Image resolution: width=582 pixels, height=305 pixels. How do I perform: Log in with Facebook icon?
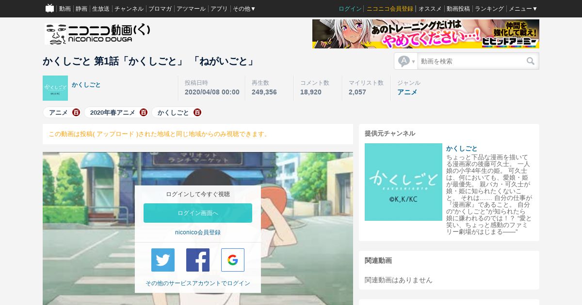[198, 260]
